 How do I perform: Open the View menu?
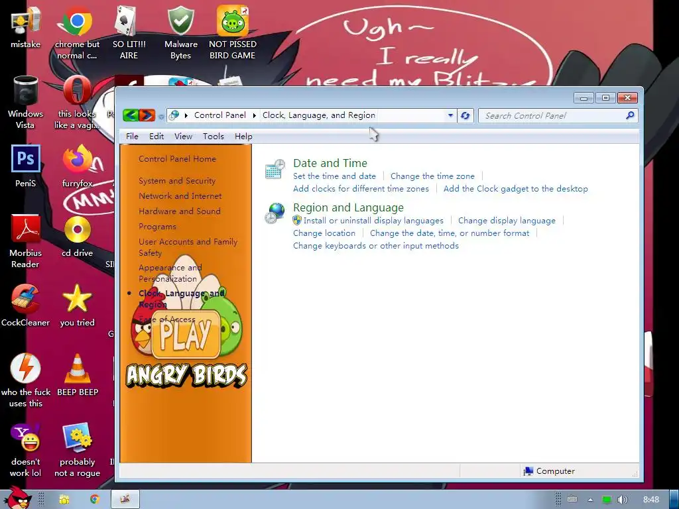tap(183, 137)
